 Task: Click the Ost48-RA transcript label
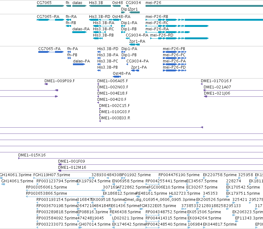[121, 17]
